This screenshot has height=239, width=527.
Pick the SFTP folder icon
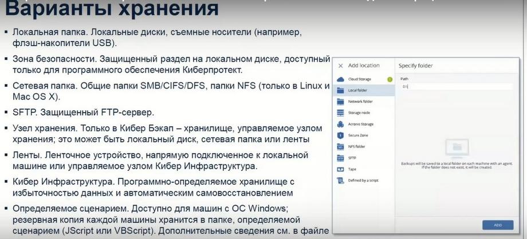tap(340, 158)
